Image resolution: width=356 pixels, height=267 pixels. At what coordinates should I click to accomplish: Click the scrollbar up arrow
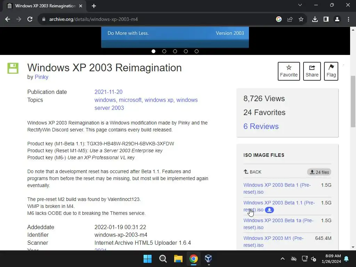[x=353, y=30]
